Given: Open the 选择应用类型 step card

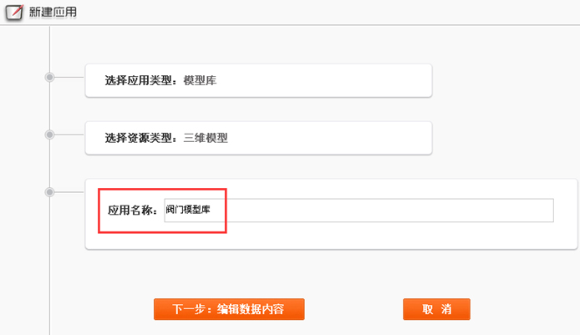Looking at the screenshot, I should [x=258, y=80].
